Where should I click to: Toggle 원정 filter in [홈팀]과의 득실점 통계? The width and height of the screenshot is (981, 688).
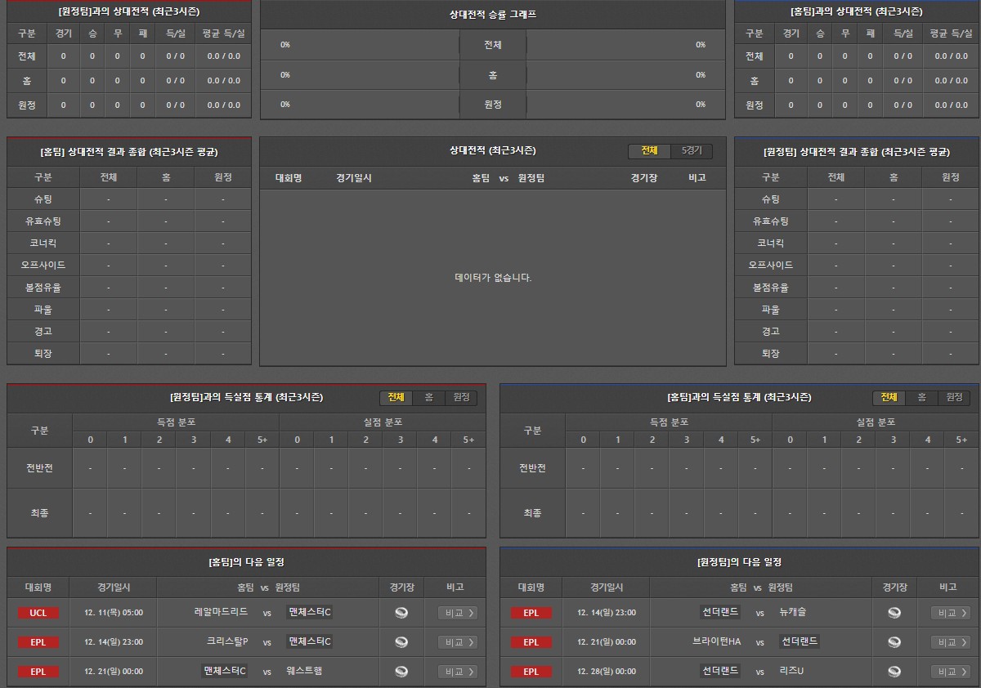click(953, 397)
